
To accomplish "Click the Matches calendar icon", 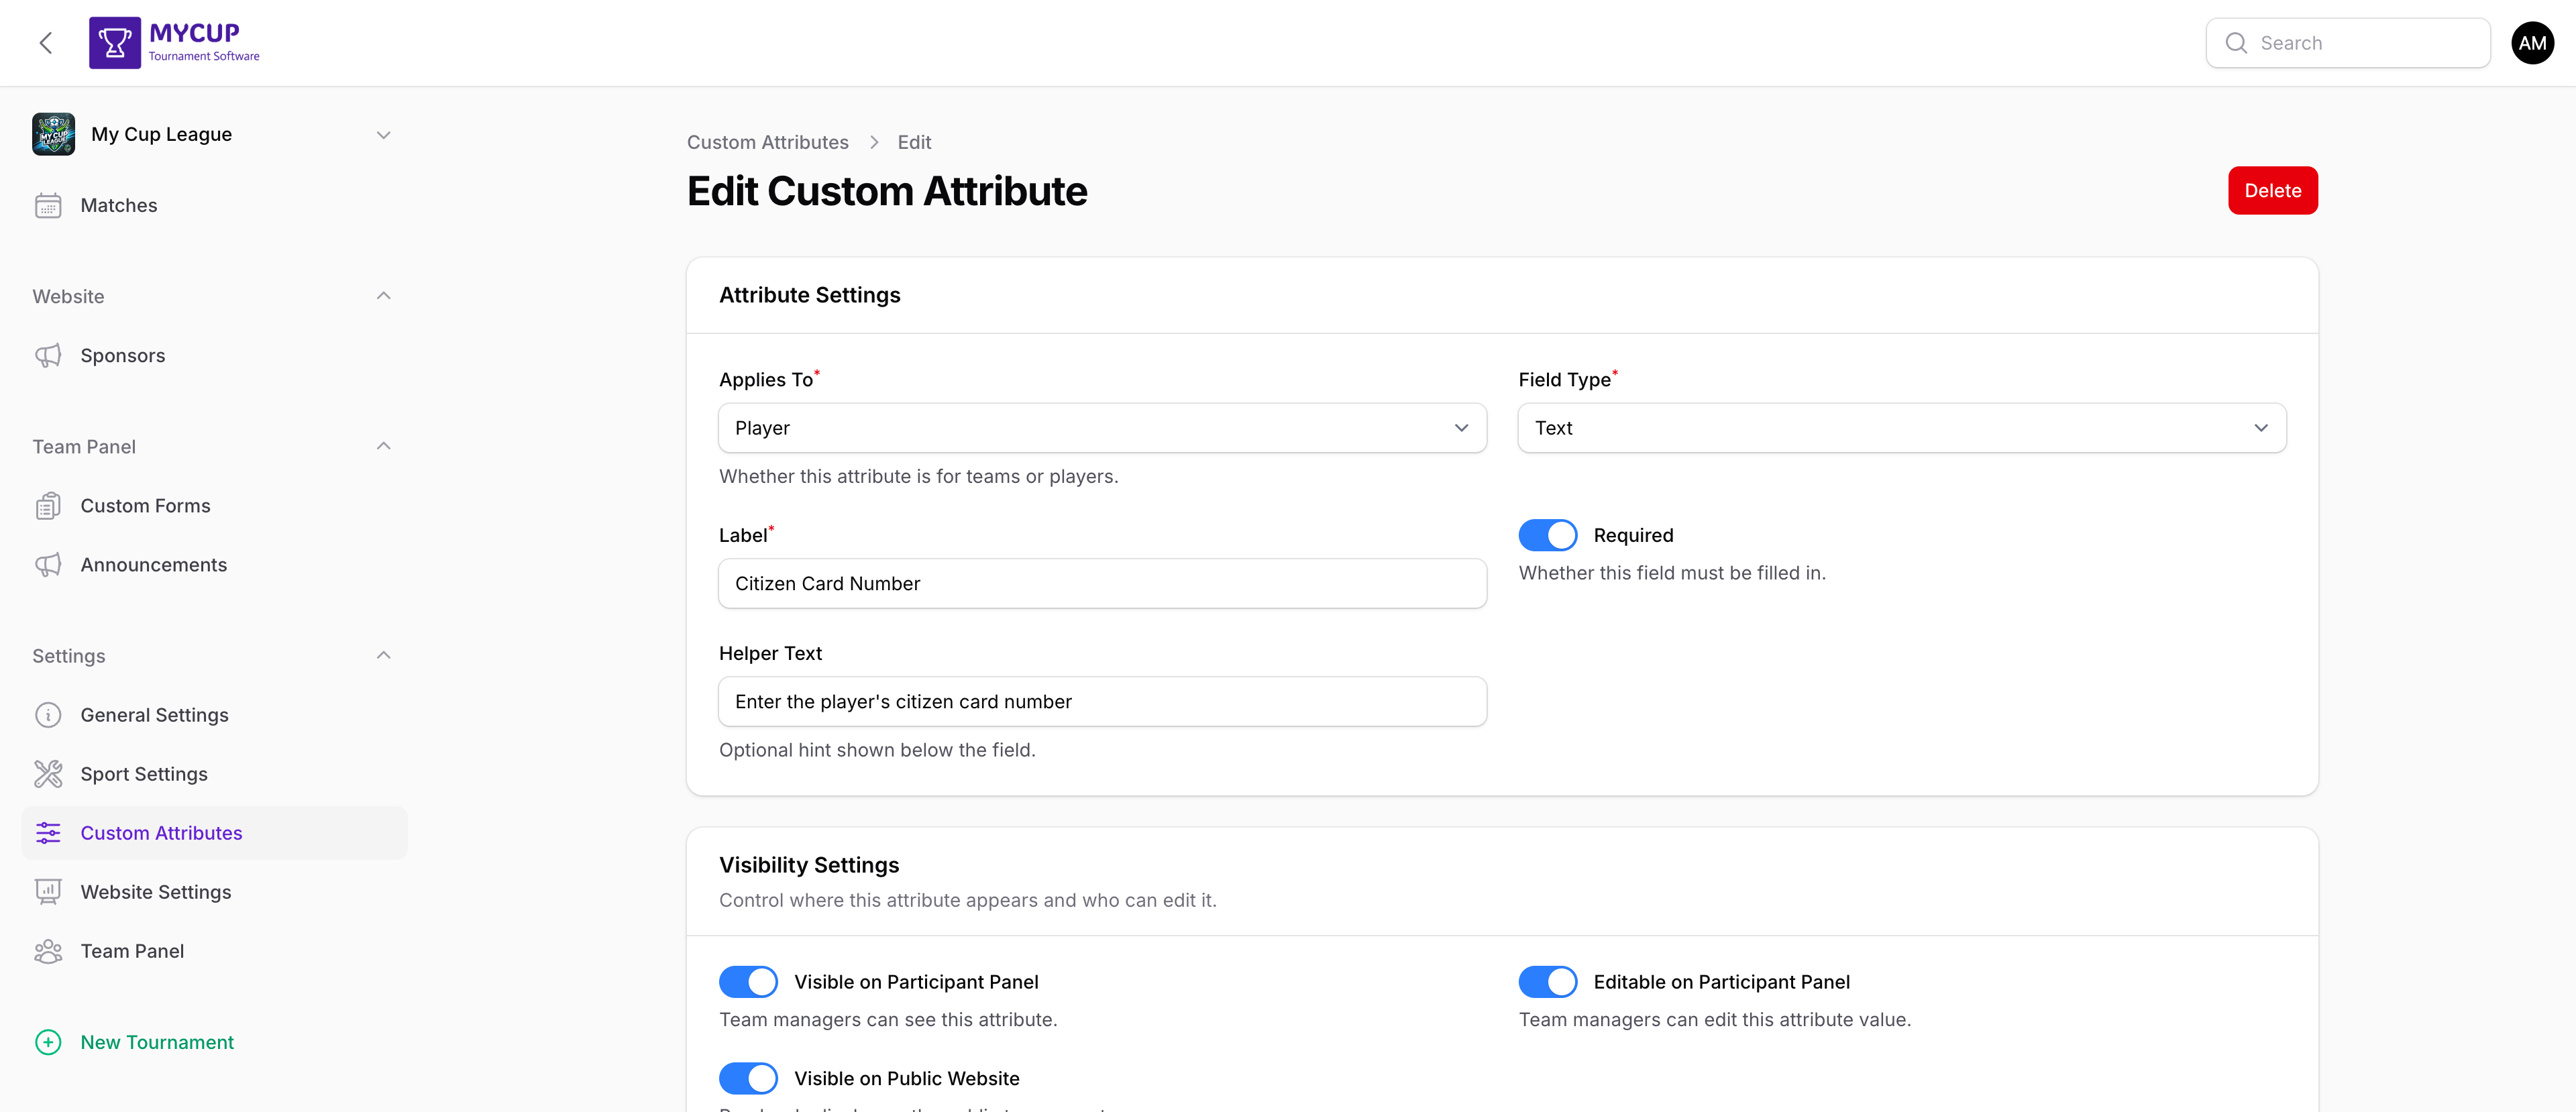I will pos(49,205).
